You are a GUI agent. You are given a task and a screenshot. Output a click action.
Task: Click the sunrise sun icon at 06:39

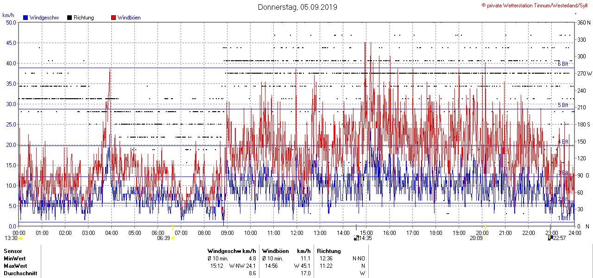tap(173, 238)
